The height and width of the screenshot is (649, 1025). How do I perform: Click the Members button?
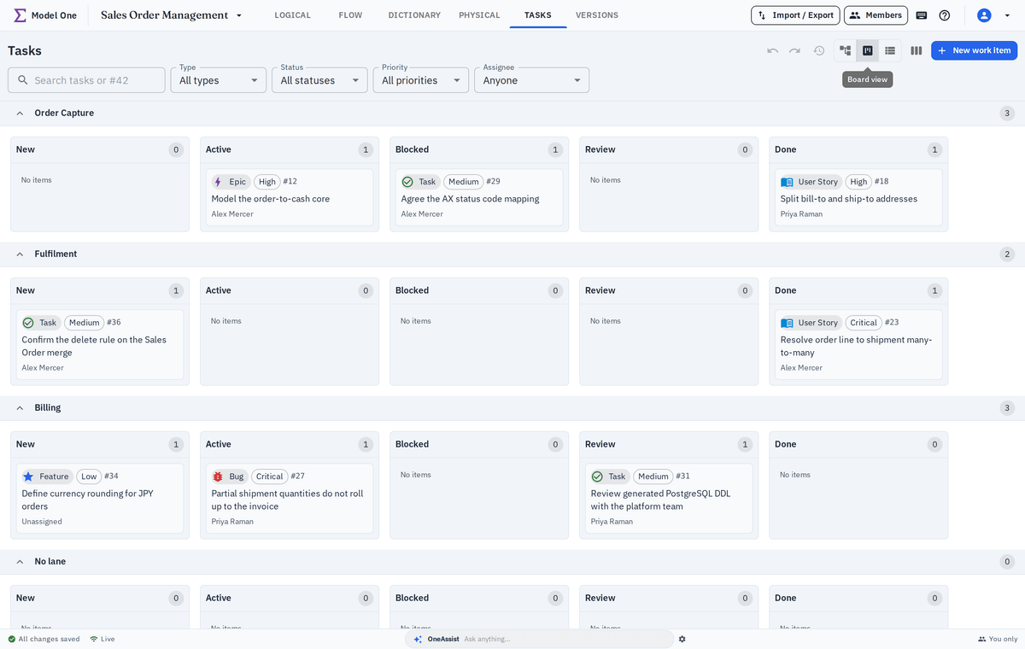tap(876, 15)
